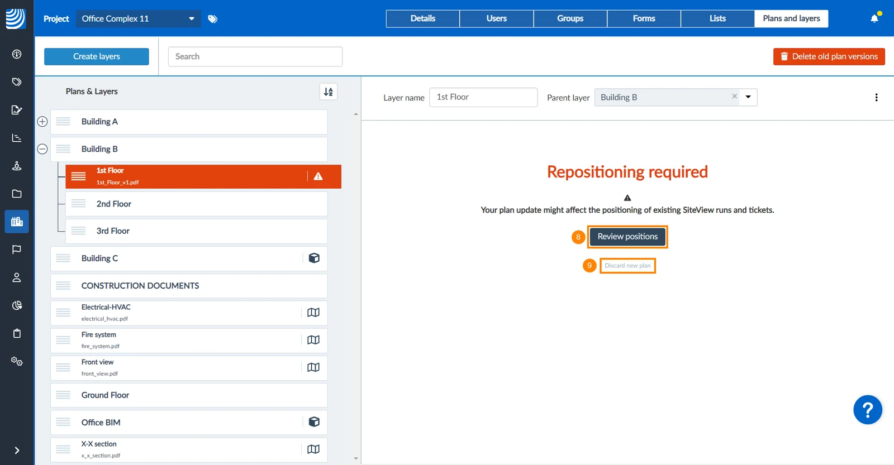Image resolution: width=894 pixels, height=465 pixels.
Task: Click the notification bell icon
Action: pos(874,18)
